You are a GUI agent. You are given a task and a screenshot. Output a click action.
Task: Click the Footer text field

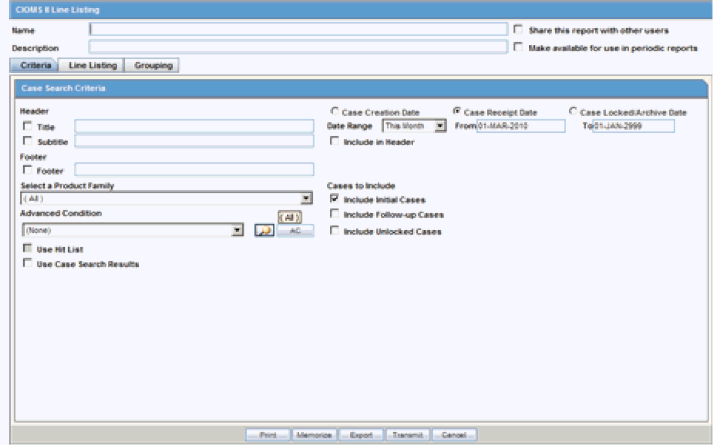pos(194,170)
